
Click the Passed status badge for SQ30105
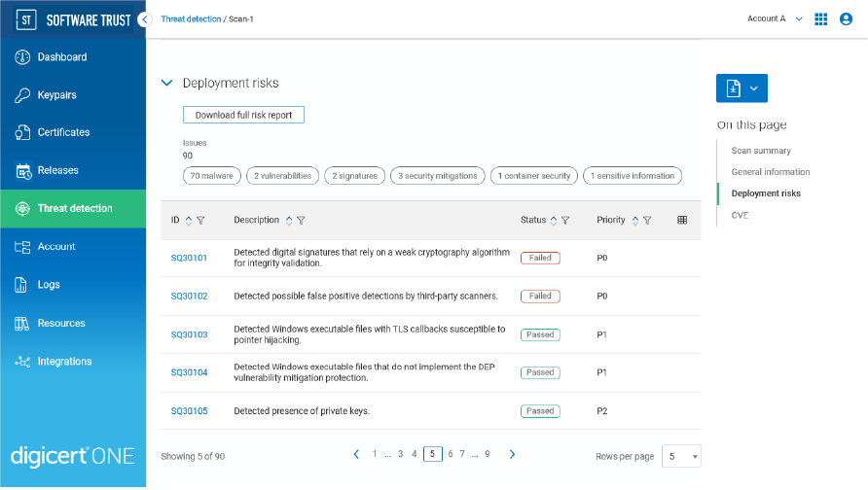(x=540, y=411)
